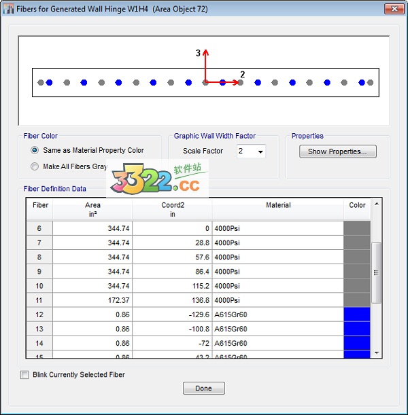This screenshot has height=415, width=408.
Task: Select fiber row 6 in the table
Action: click(x=39, y=229)
